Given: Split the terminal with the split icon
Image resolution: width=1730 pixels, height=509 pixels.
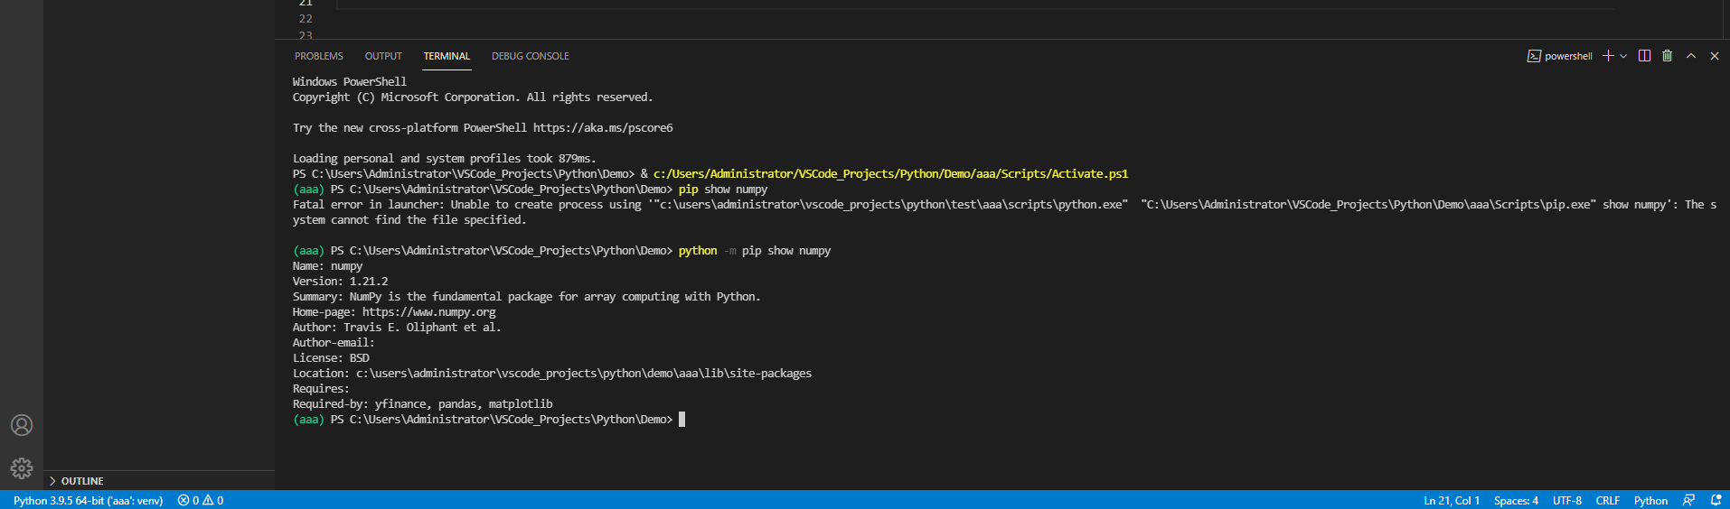Looking at the screenshot, I should click(x=1644, y=56).
